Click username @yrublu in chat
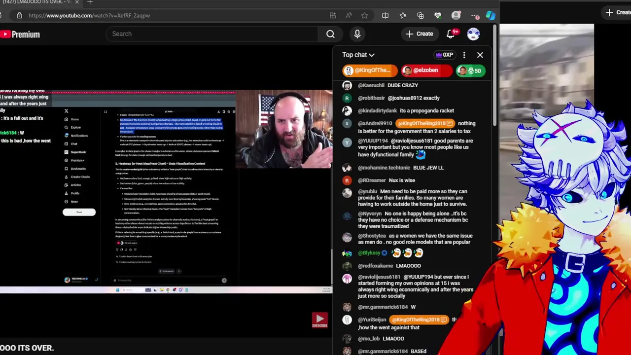 [x=368, y=191]
